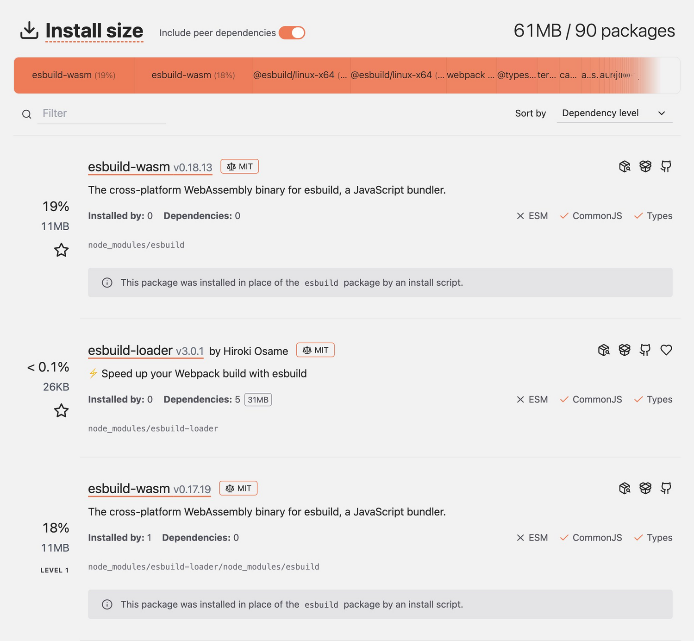Open GitHub icon for esbuild-loader
The width and height of the screenshot is (694, 641).
pyautogui.click(x=645, y=350)
